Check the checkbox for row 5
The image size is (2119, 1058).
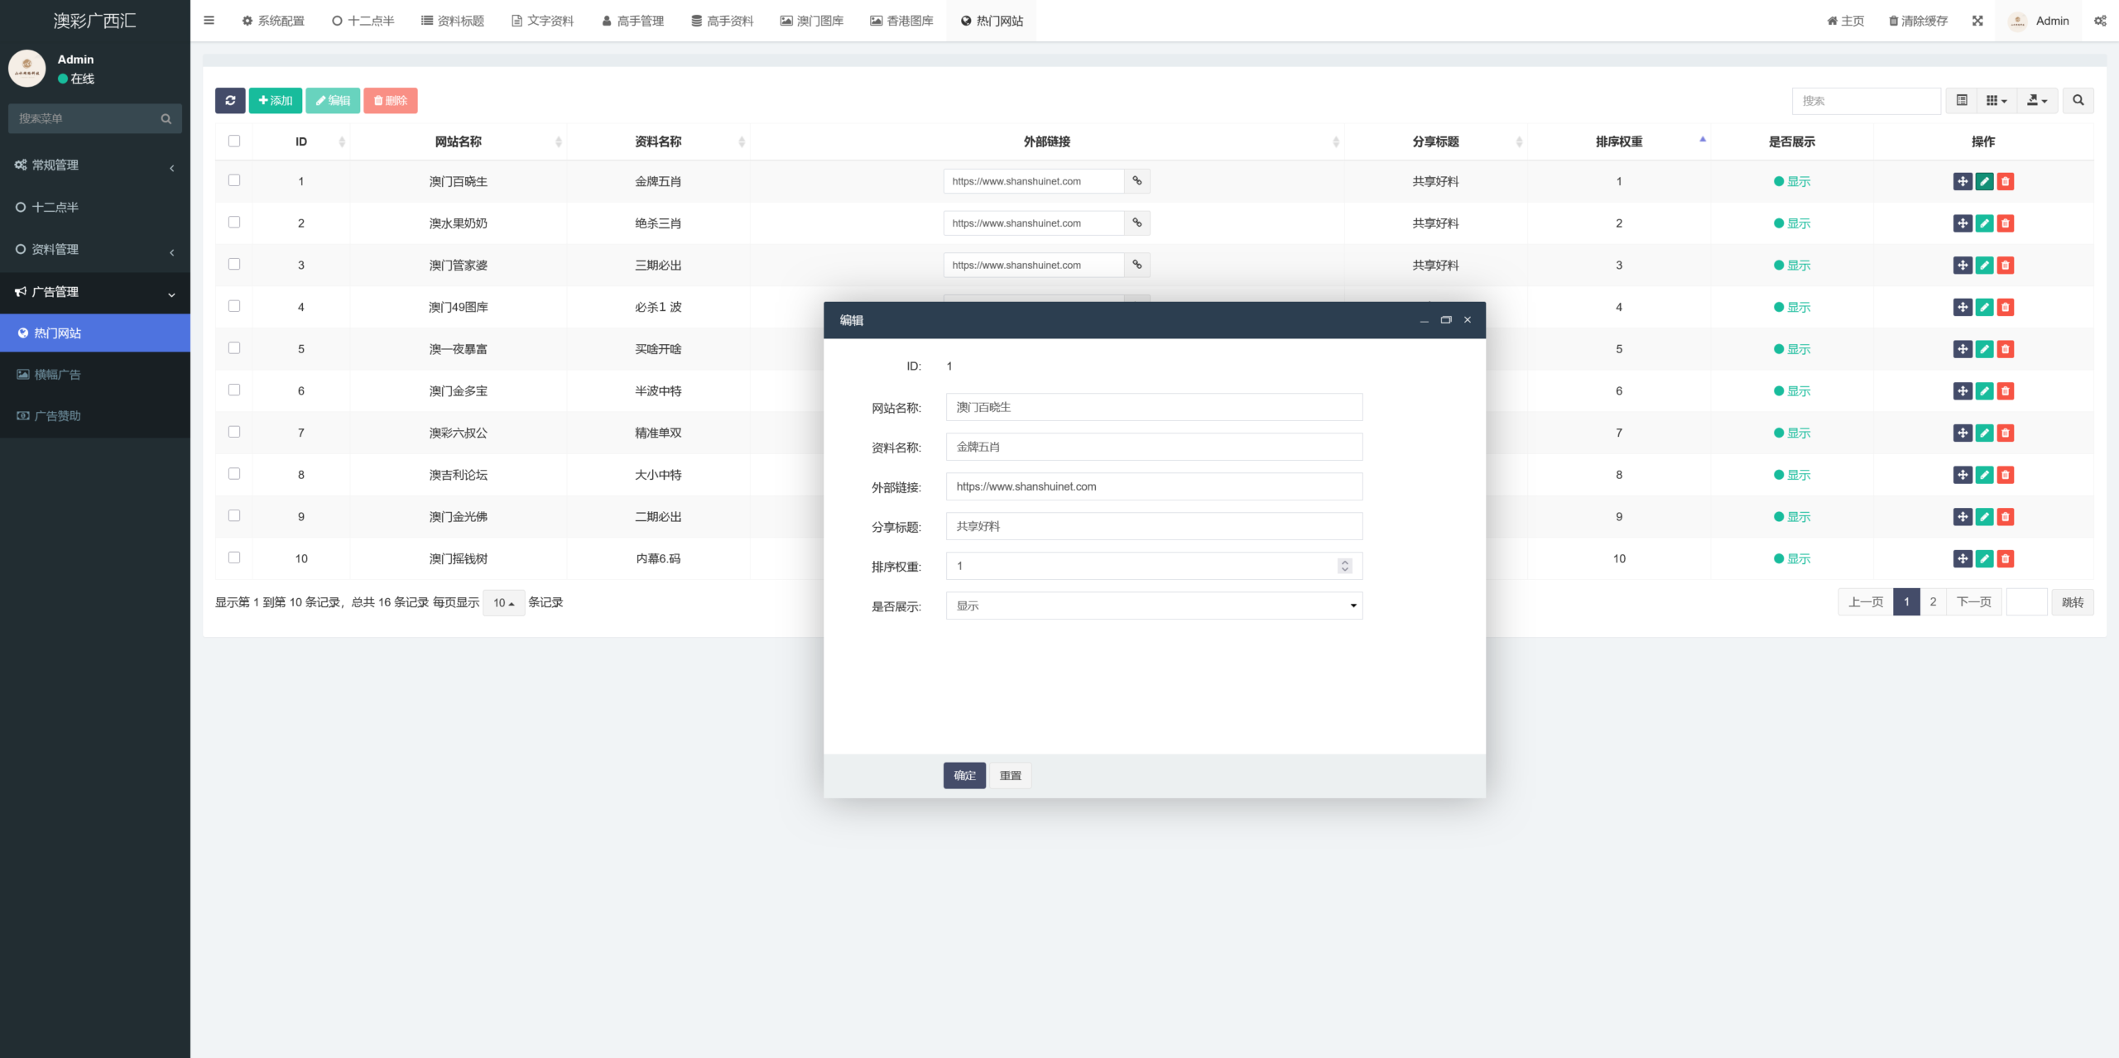click(234, 348)
